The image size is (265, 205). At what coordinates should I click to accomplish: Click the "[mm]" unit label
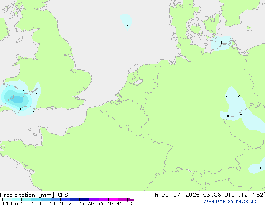(x=46, y=195)
